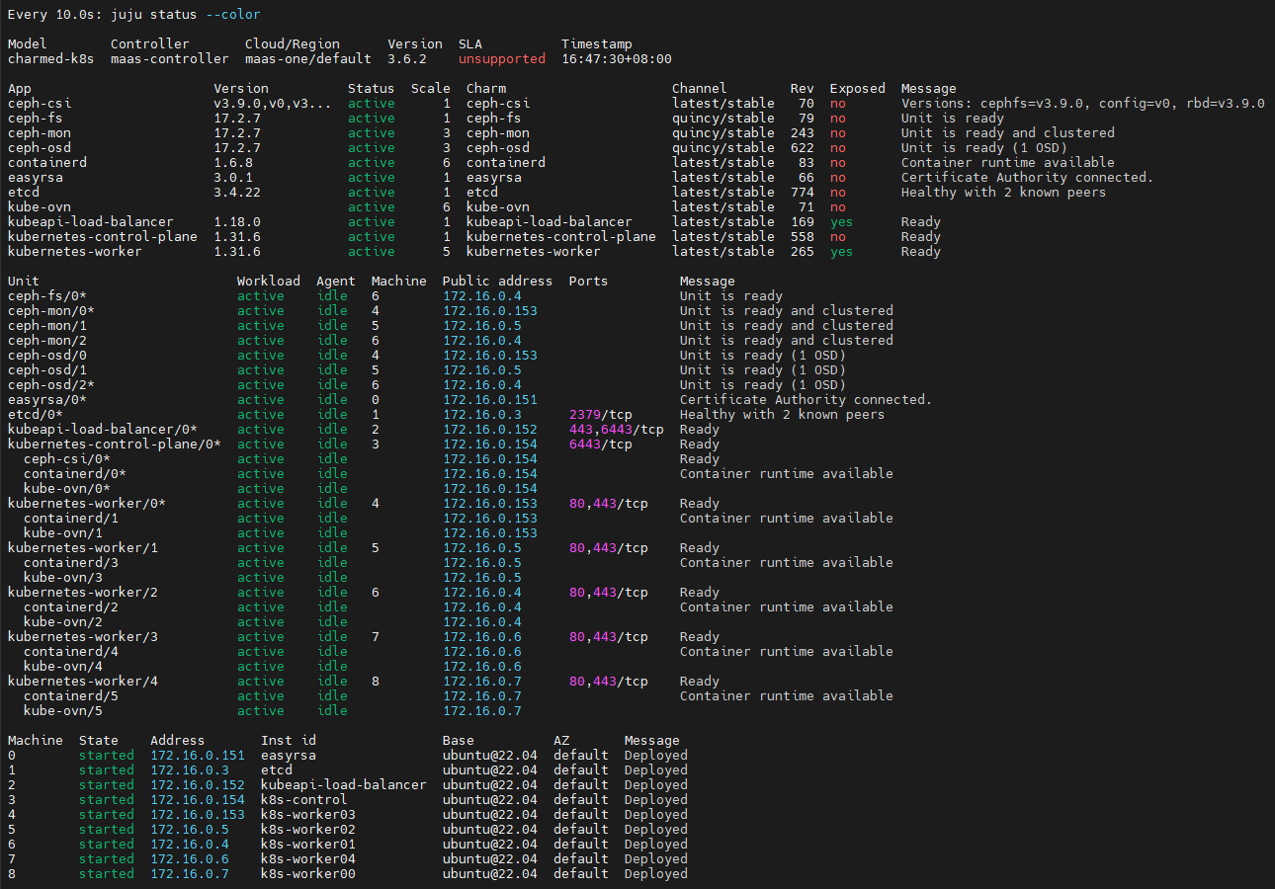Click subordinate unit 'kube-ovn/2'
The width and height of the screenshot is (1275, 889).
pos(63,622)
